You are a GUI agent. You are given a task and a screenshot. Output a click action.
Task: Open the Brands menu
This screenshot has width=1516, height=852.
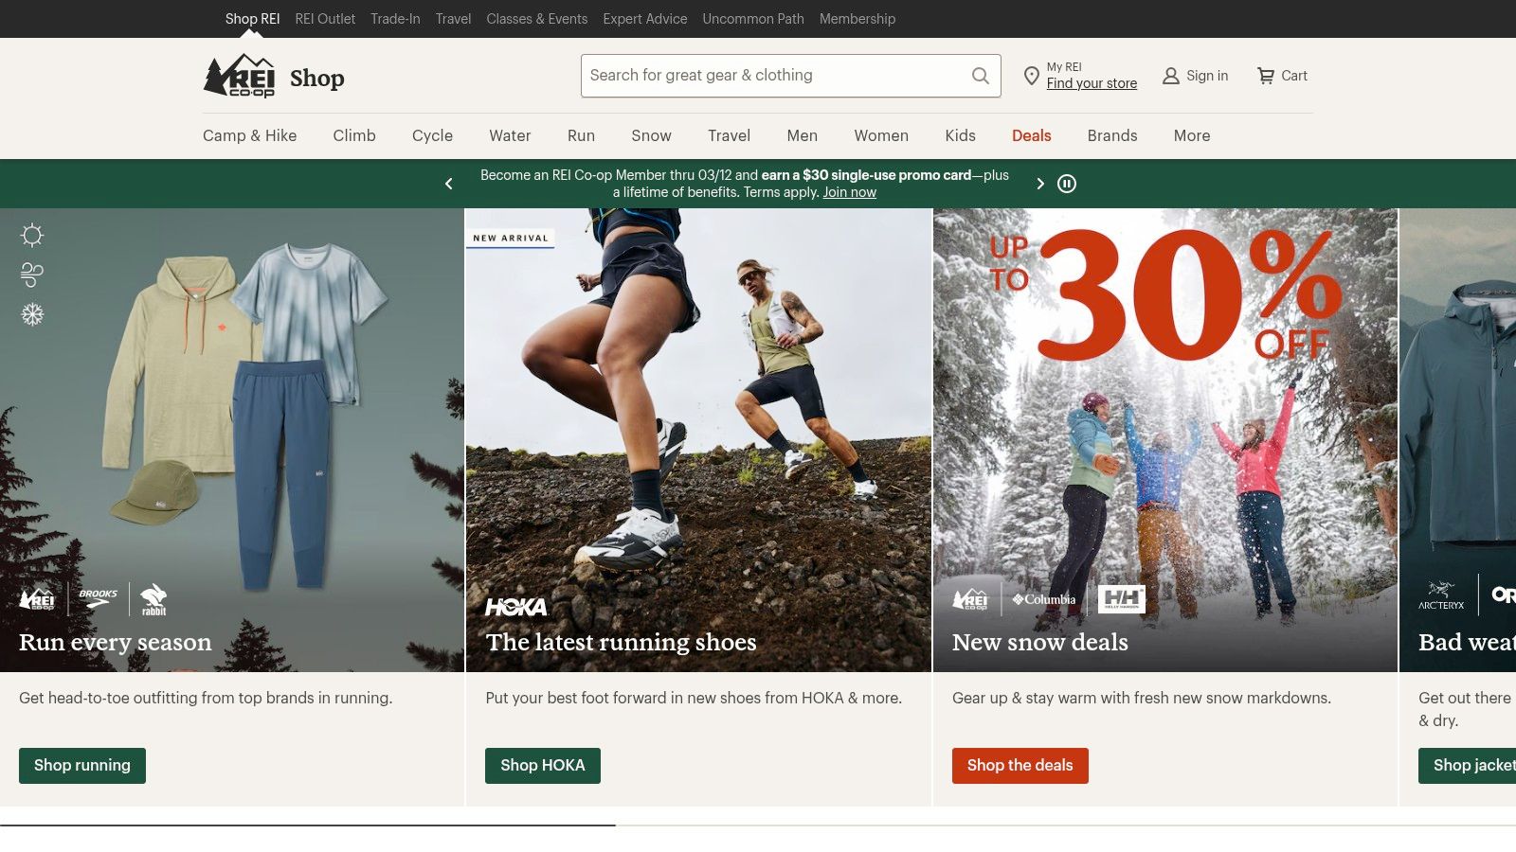tap(1112, 135)
